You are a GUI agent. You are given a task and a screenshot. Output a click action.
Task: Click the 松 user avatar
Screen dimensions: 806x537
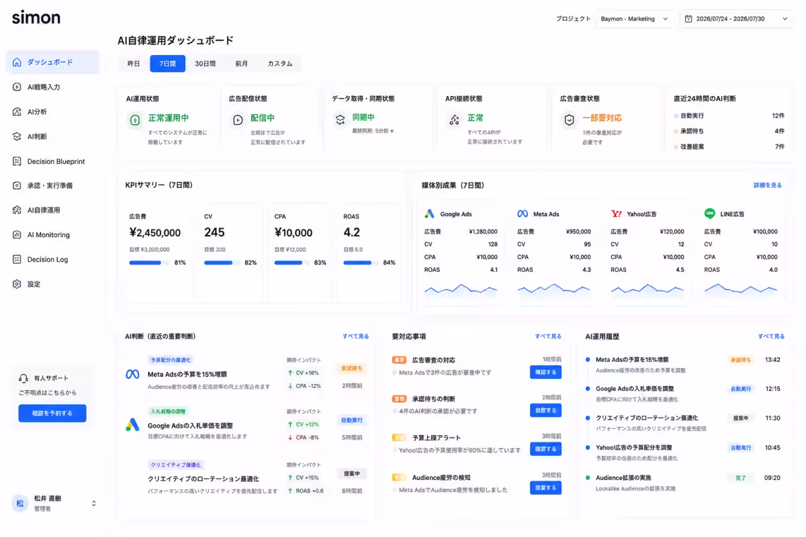pyautogui.click(x=20, y=503)
